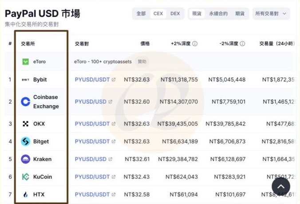
Task: Click the HTX exchange name
Action: [39, 194]
